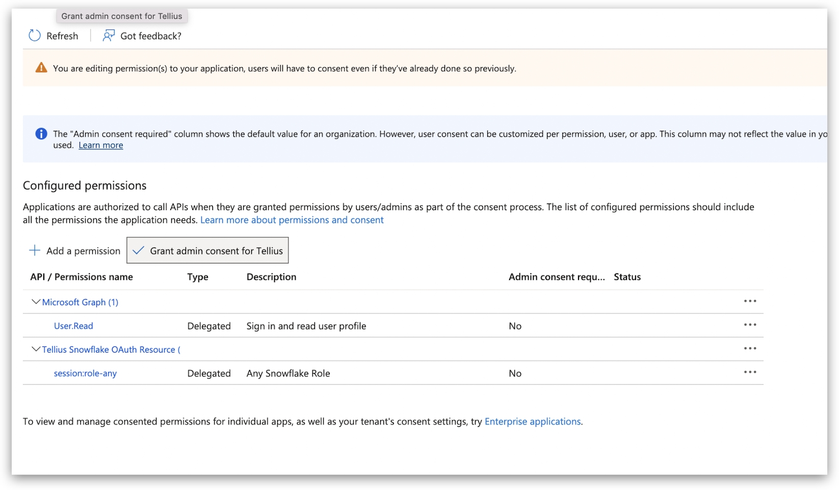This screenshot has height=490, width=839.
Task: Click the plus icon for Add a permission
Action: point(35,250)
